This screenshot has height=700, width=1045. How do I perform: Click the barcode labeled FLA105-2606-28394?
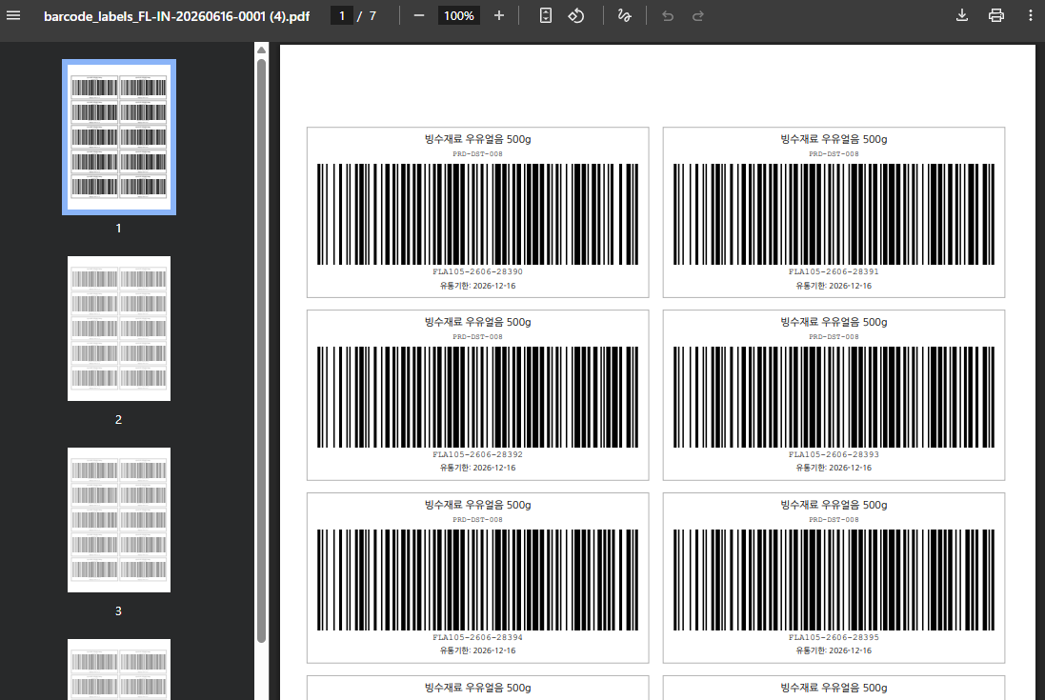coord(477,579)
